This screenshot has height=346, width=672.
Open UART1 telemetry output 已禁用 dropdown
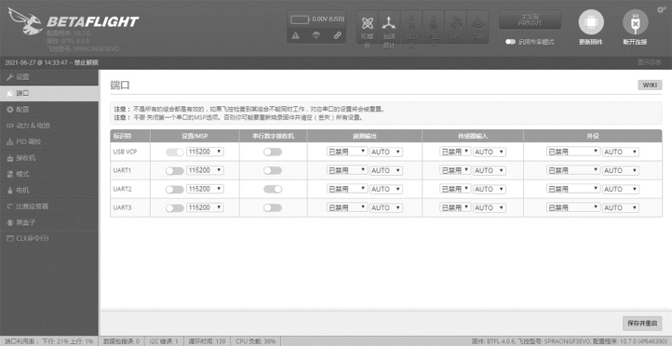click(x=347, y=170)
